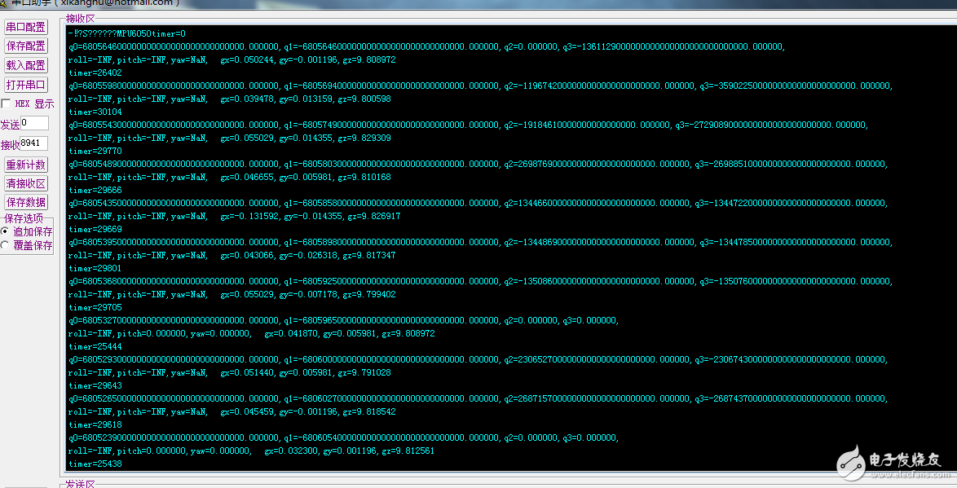The width and height of the screenshot is (957, 488).
Task: Click the 保存配置 save config button
Action: pyautogui.click(x=25, y=46)
